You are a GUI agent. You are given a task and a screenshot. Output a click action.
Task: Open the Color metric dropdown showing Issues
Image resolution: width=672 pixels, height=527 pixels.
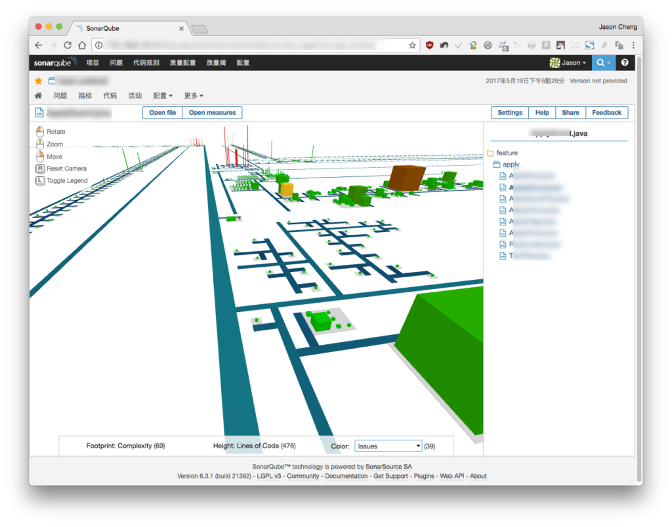(x=388, y=446)
